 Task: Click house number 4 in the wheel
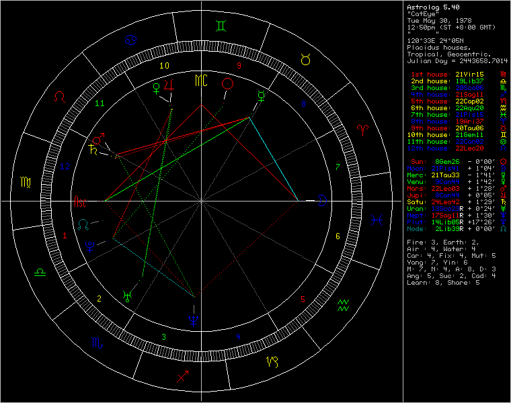coord(238,337)
